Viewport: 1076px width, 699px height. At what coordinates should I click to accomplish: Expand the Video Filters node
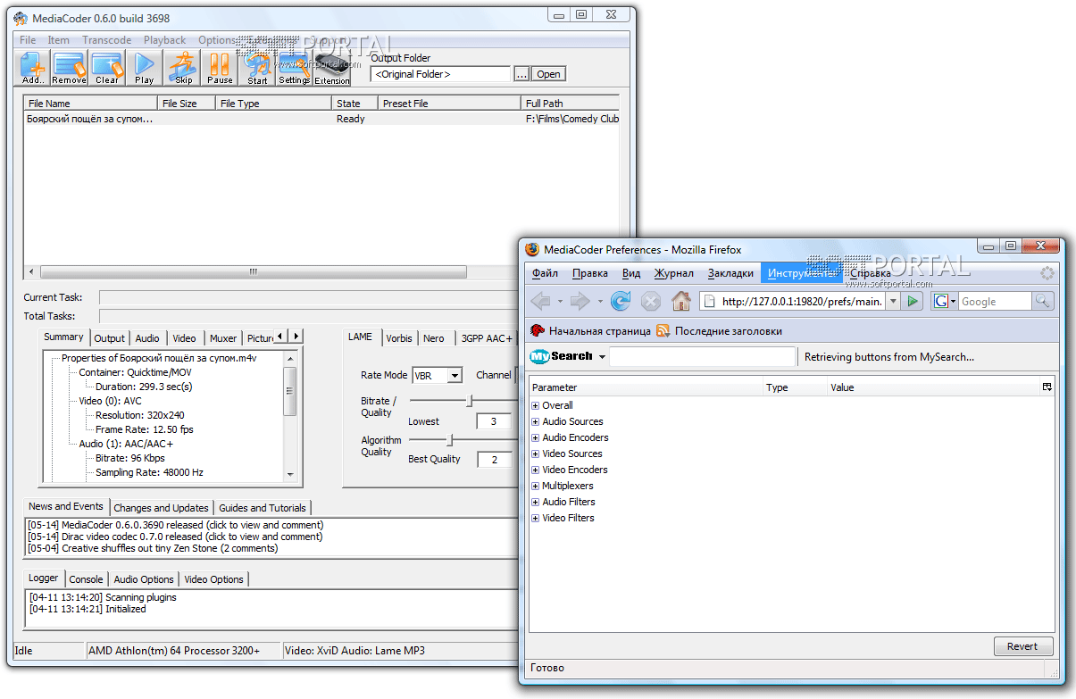[x=536, y=518]
